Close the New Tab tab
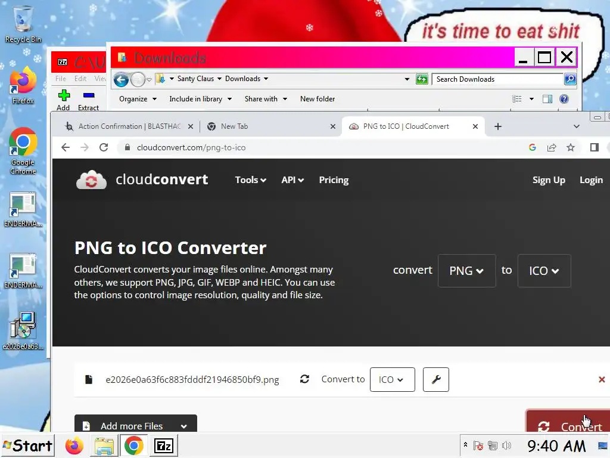Viewport: 610px width, 458px height. click(333, 126)
